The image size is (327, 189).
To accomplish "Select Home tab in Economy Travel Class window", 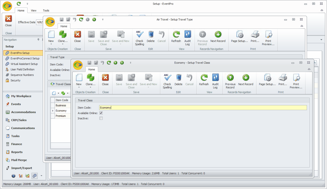I will click(x=92, y=69).
